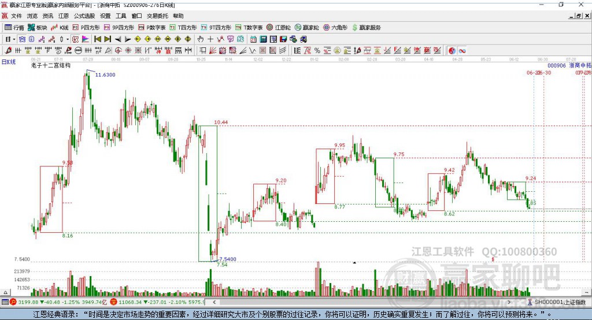Click the black left arrow icon
Viewport: 592px width, 320px height.
pyautogui.click(x=118, y=39)
